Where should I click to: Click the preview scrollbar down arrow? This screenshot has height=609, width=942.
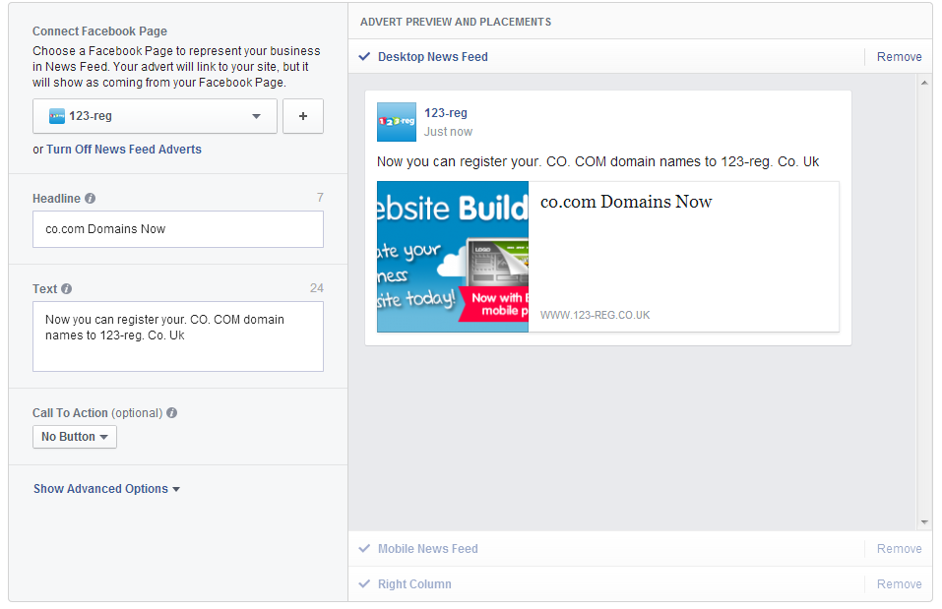924,521
